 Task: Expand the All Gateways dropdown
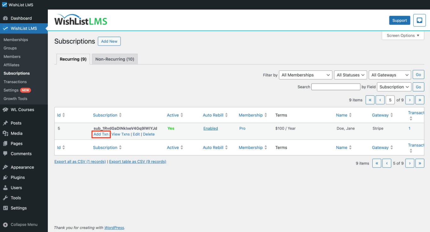(x=389, y=75)
